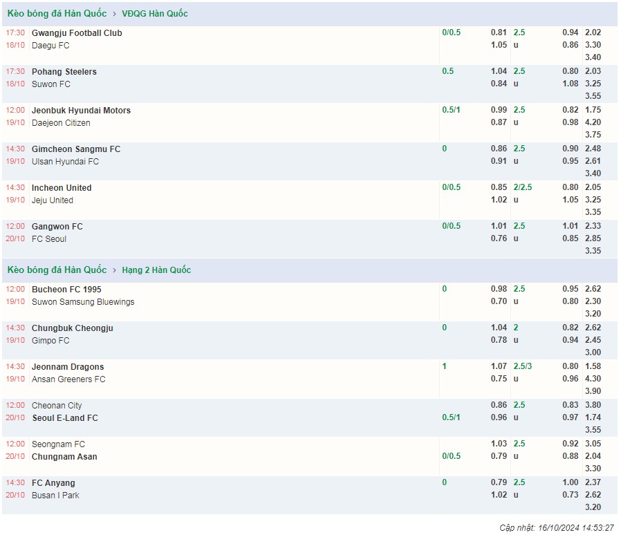Open the 'VĐQG Hàn Quốc' league link
This screenshot has height=537, width=621.
154,13
